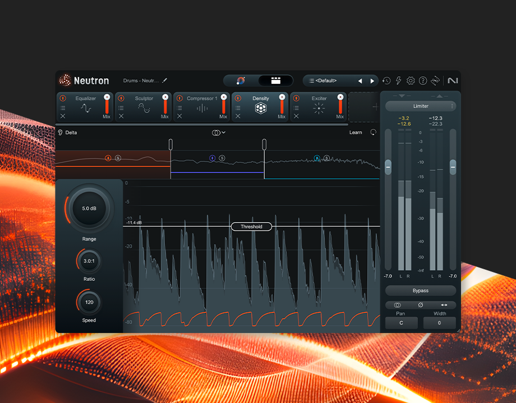
Task: Expand the channel mode dropdown chevron
Action: point(223,133)
